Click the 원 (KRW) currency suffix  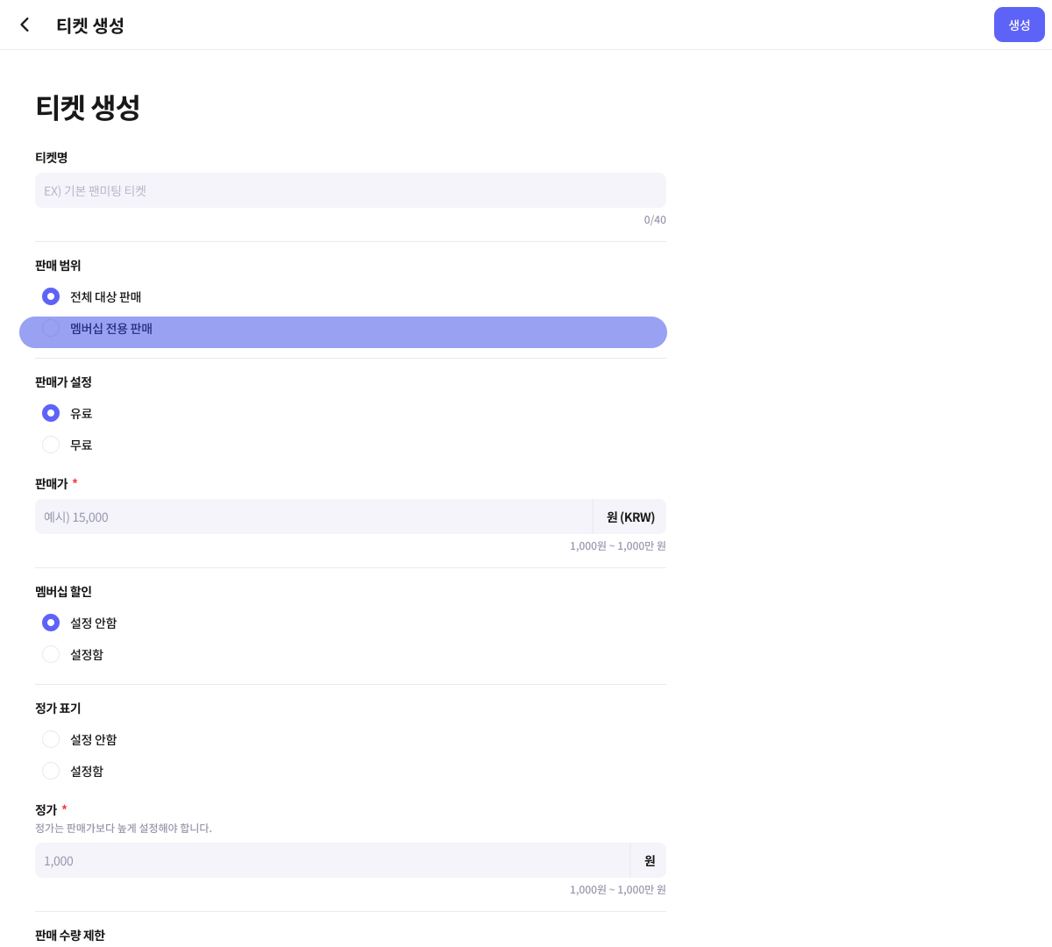tap(630, 516)
